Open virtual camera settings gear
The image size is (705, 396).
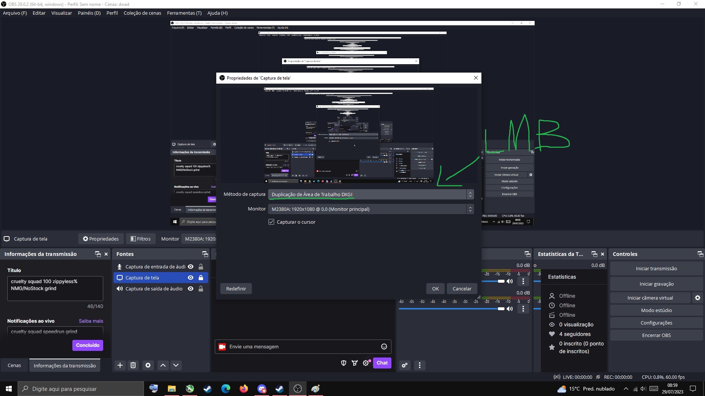point(698,298)
